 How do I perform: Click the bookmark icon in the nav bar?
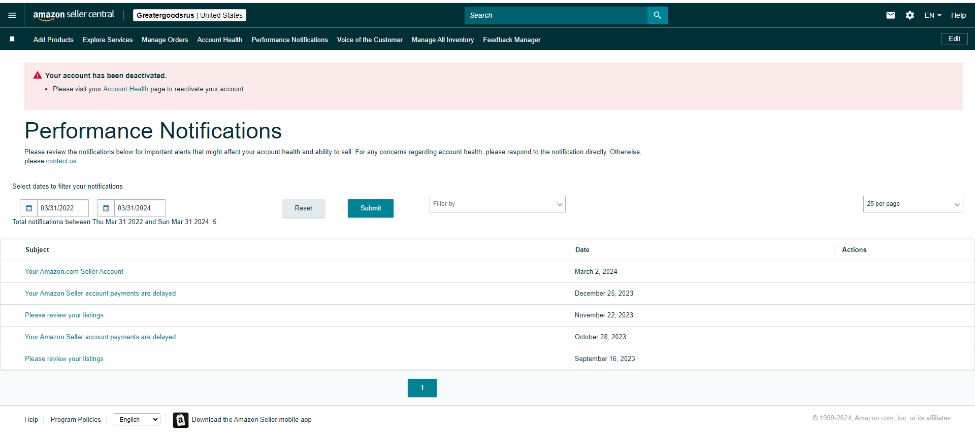pyautogui.click(x=12, y=39)
